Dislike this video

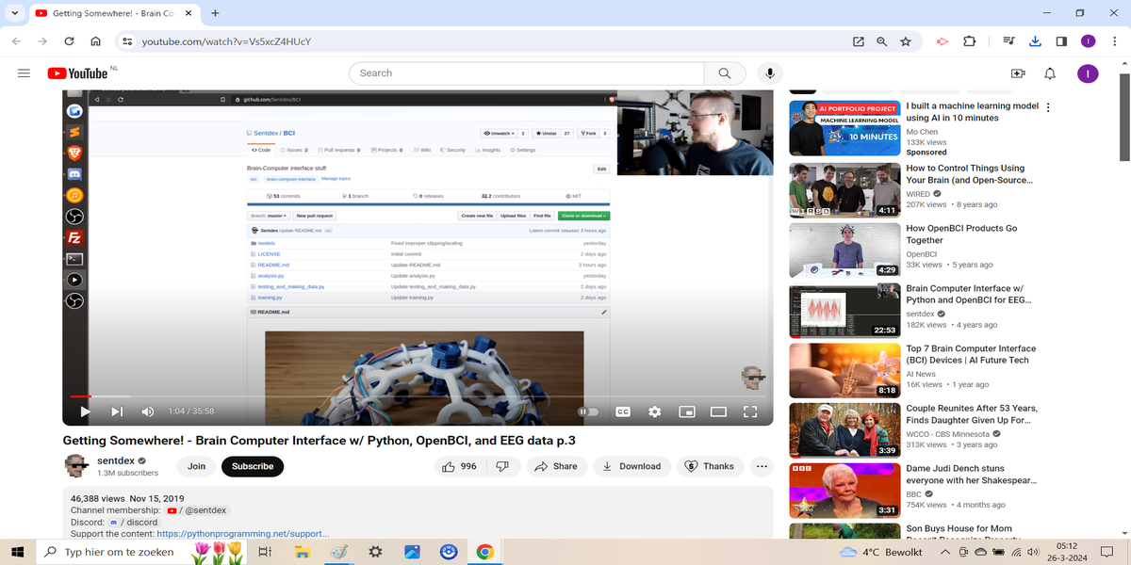point(503,466)
